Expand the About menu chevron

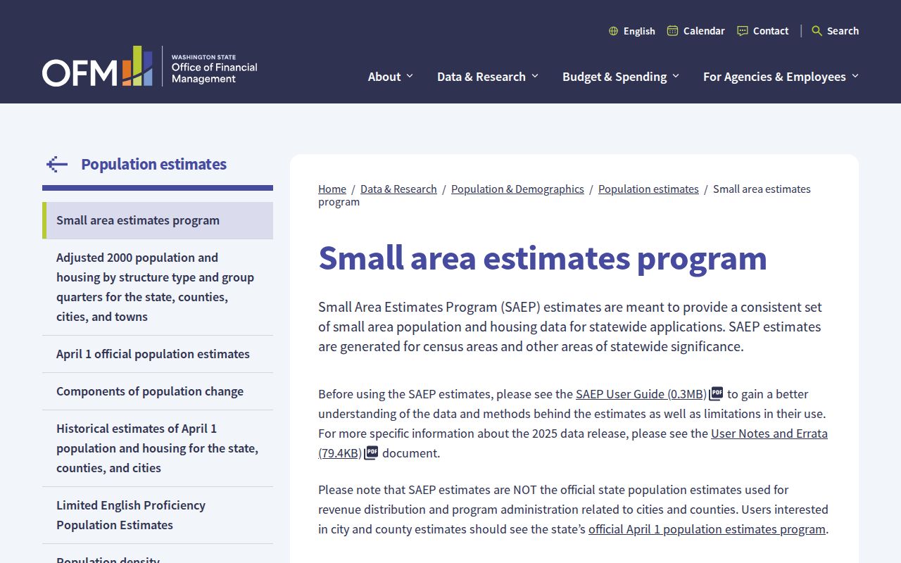(410, 76)
